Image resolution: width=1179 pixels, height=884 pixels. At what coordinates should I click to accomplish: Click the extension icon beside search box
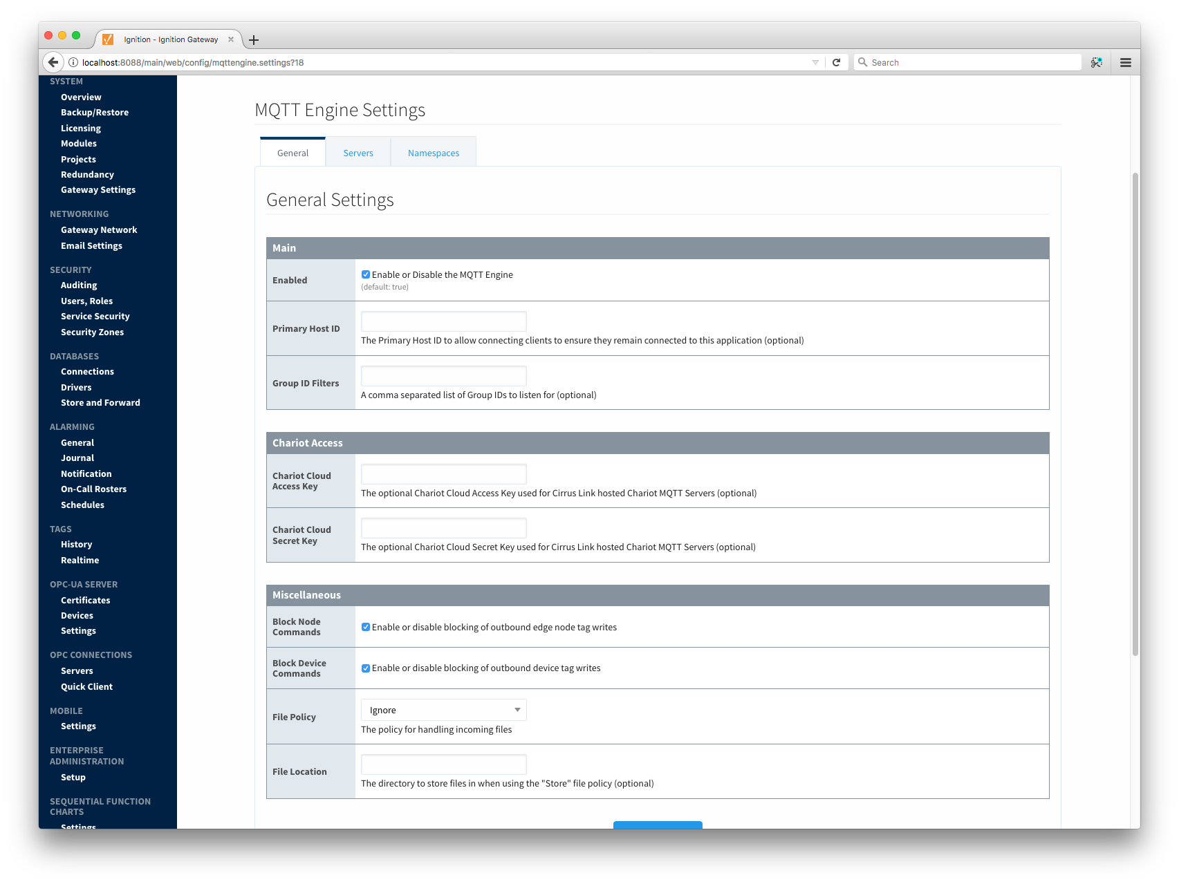pyautogui.click(x=1097, y=62)
